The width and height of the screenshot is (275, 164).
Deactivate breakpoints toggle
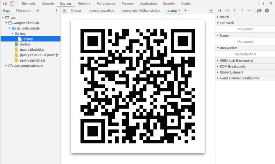[x=259, y=11]
